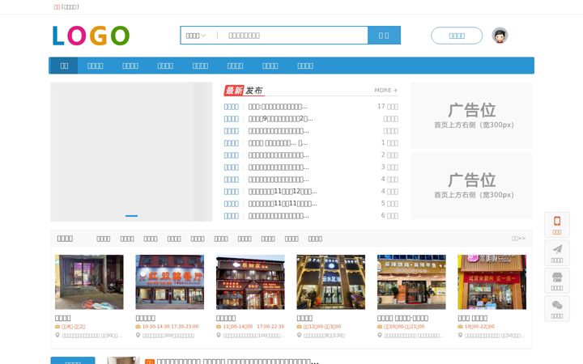Click the red mobile phone sidebar icon

[x=557, y=221]
